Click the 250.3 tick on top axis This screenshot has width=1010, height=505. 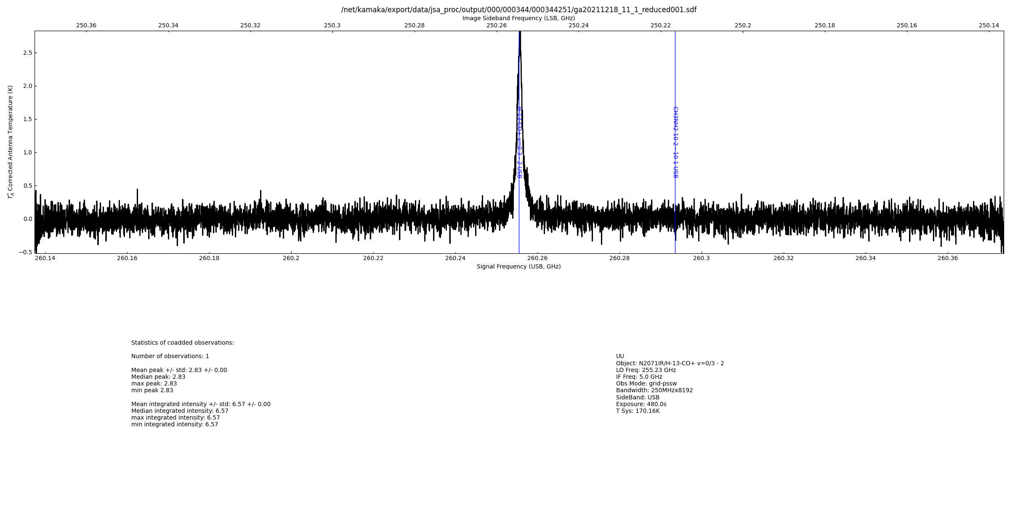[x=332, y=25]
